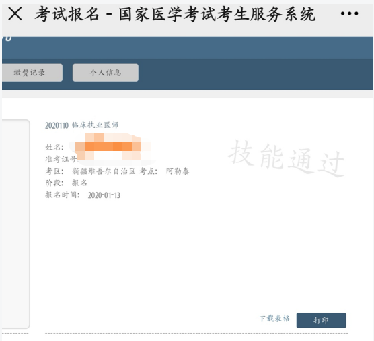Viewport: 374px width, 341px height.
Task: Click the dashed divider line below the record
Action: click(x=196, y=334)
